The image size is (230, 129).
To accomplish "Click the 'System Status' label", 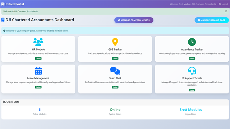I will pos(115,114).
